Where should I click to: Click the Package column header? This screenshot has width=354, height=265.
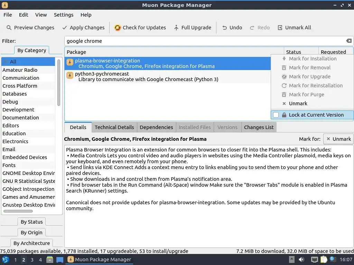point(174,52)
